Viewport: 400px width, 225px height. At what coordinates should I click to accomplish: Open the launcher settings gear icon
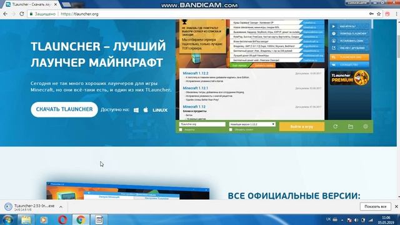(366, 126)
